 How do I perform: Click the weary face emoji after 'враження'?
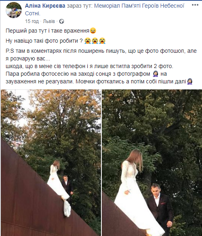point(93,31)
